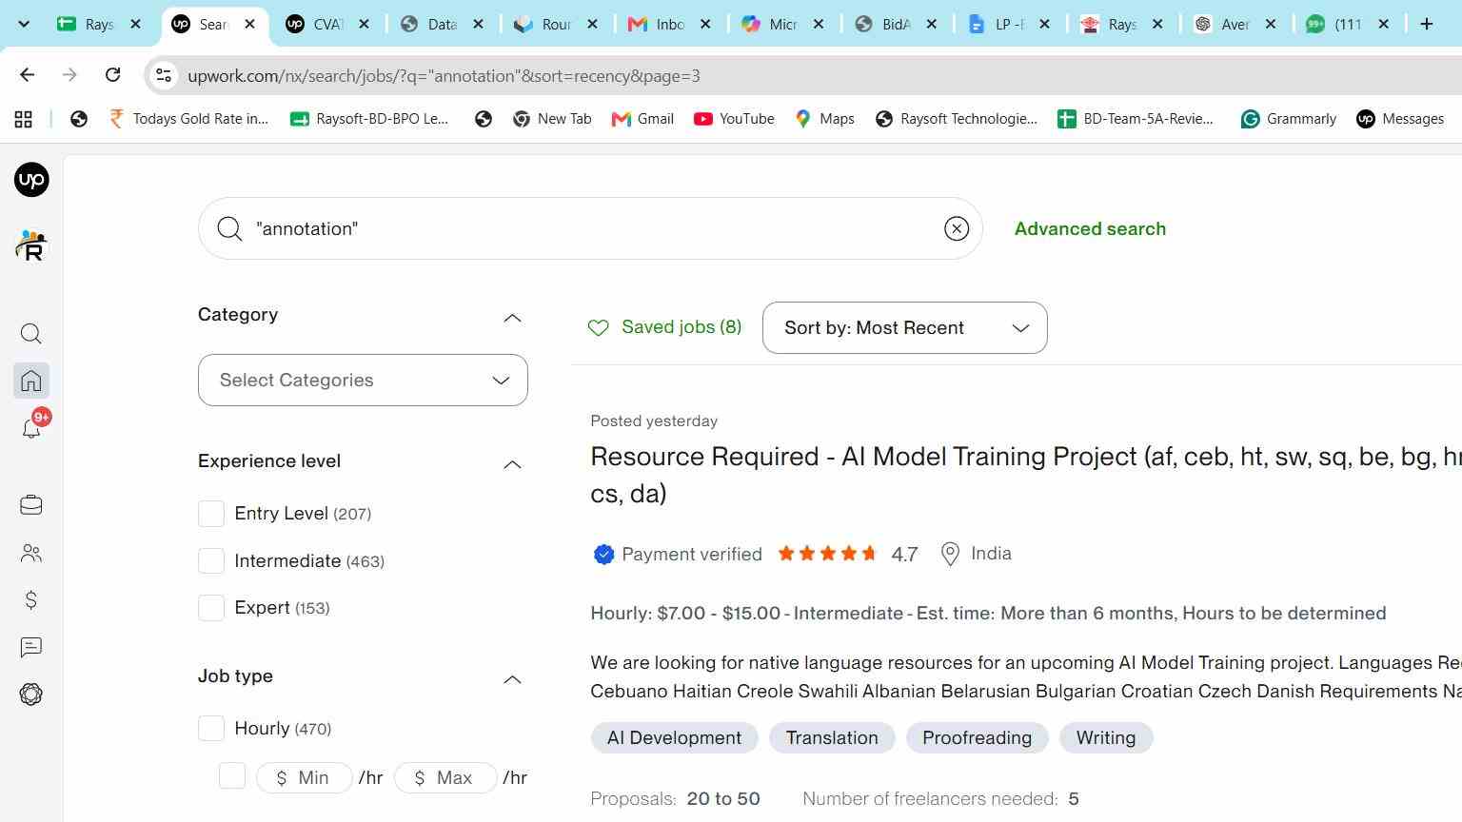This screenshot has width=1462, height=822.
Task: Open the Gmail bookmark
Action: point(642,119)
